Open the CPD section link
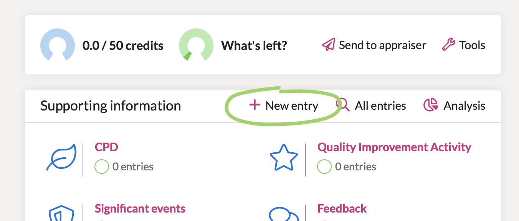519x221 pixels. click(x=106, y=147)
